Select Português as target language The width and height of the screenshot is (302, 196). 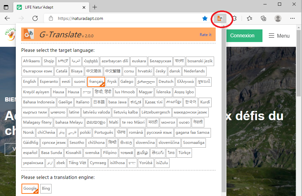[x=104, y=132]
